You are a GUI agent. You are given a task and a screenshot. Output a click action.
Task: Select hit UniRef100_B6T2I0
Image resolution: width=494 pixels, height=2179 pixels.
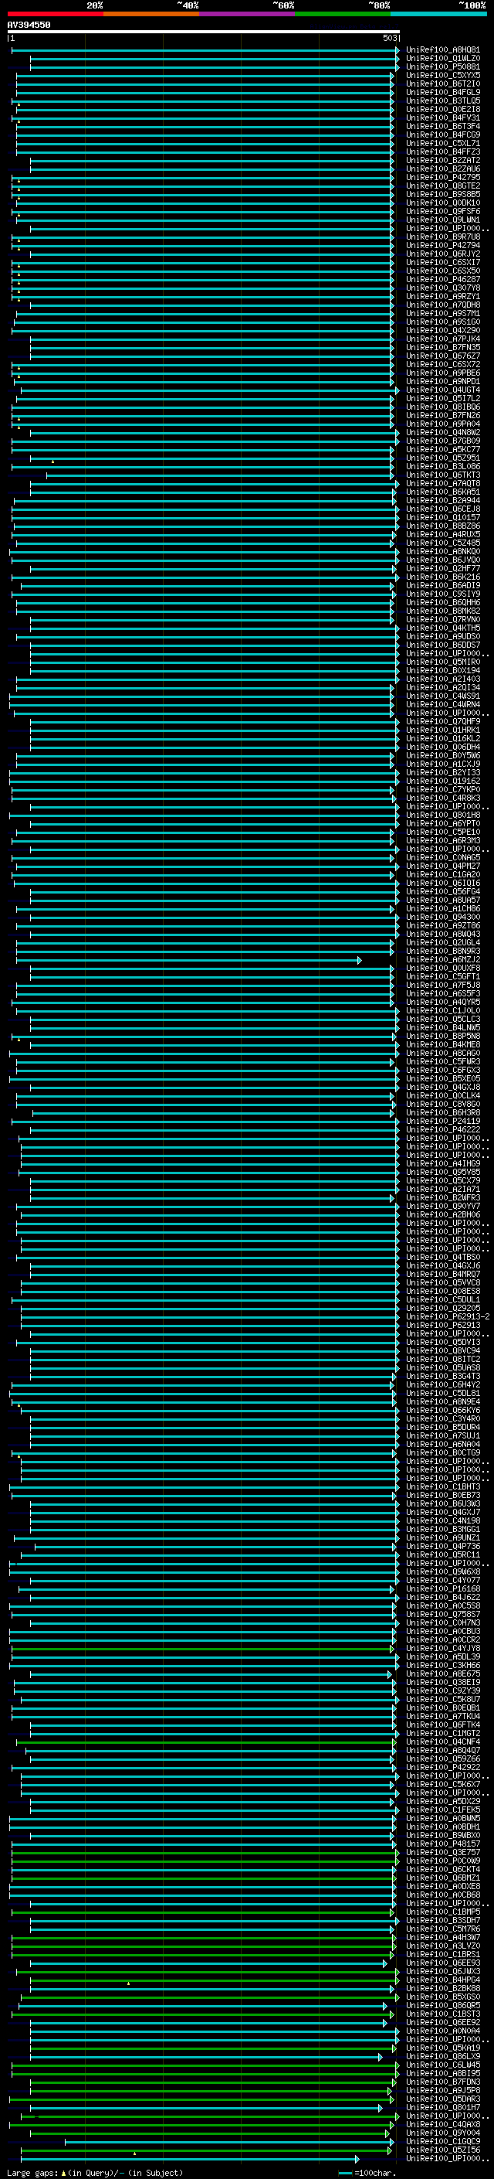[443, 83]
